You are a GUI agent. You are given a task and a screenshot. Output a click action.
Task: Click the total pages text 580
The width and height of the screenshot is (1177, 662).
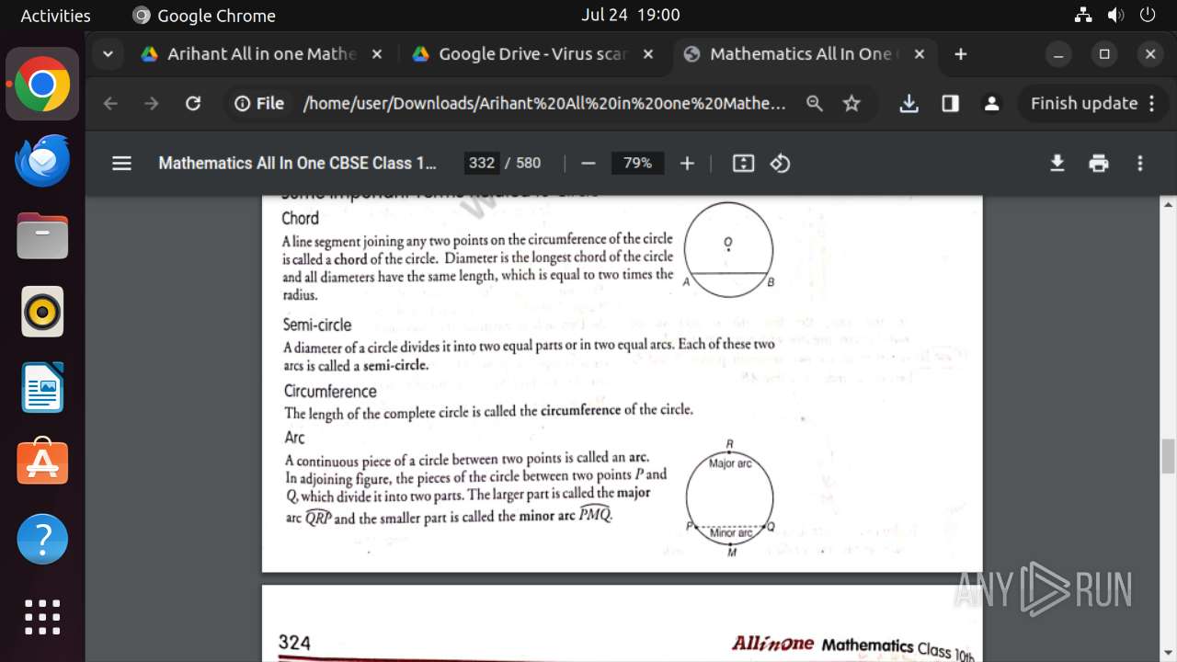coord(529,164)
